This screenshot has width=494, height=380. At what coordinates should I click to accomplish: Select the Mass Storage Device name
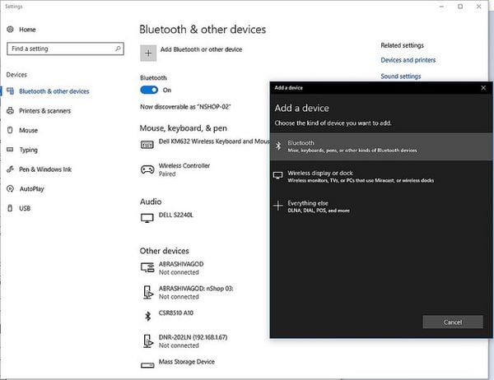pos(187,362)
